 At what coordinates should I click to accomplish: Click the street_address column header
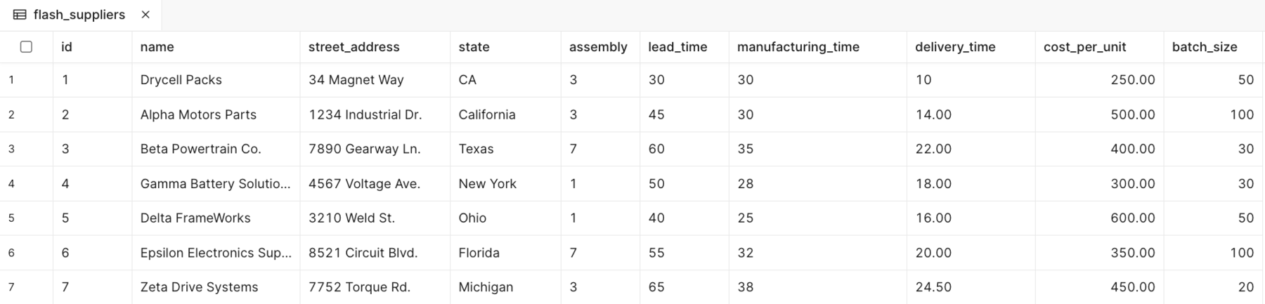tap(353, 47)
